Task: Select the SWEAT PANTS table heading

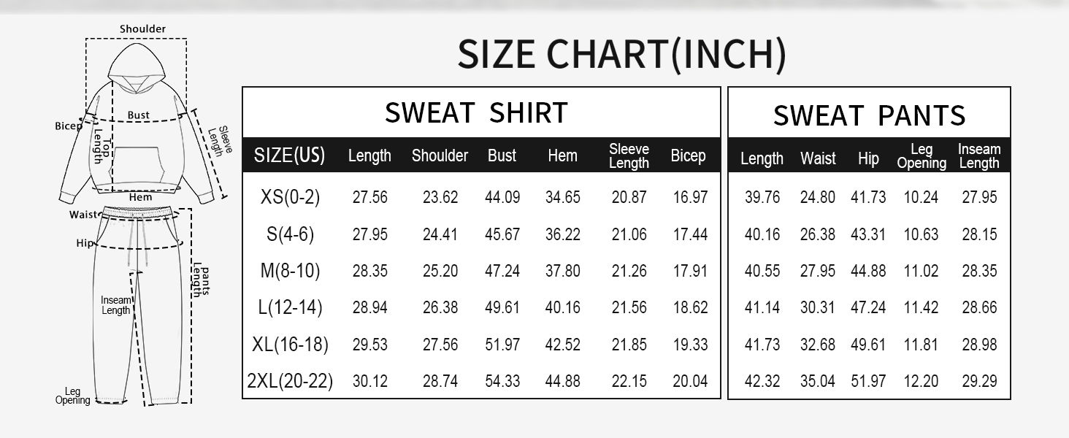Action: [869, 115]
